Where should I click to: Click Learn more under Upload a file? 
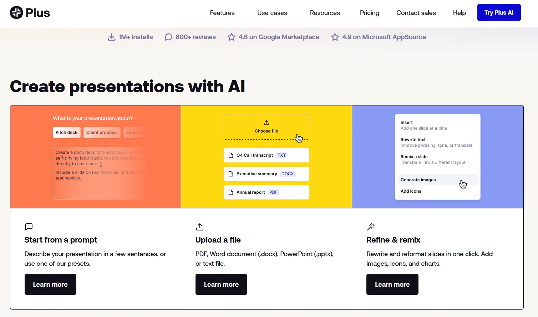221,284
